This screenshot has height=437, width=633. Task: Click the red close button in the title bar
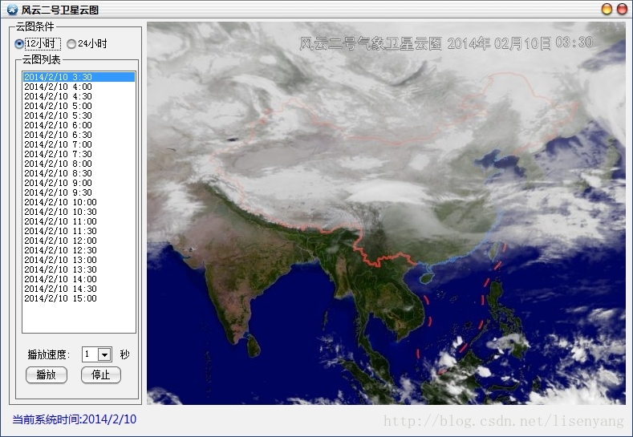[622, 9]
